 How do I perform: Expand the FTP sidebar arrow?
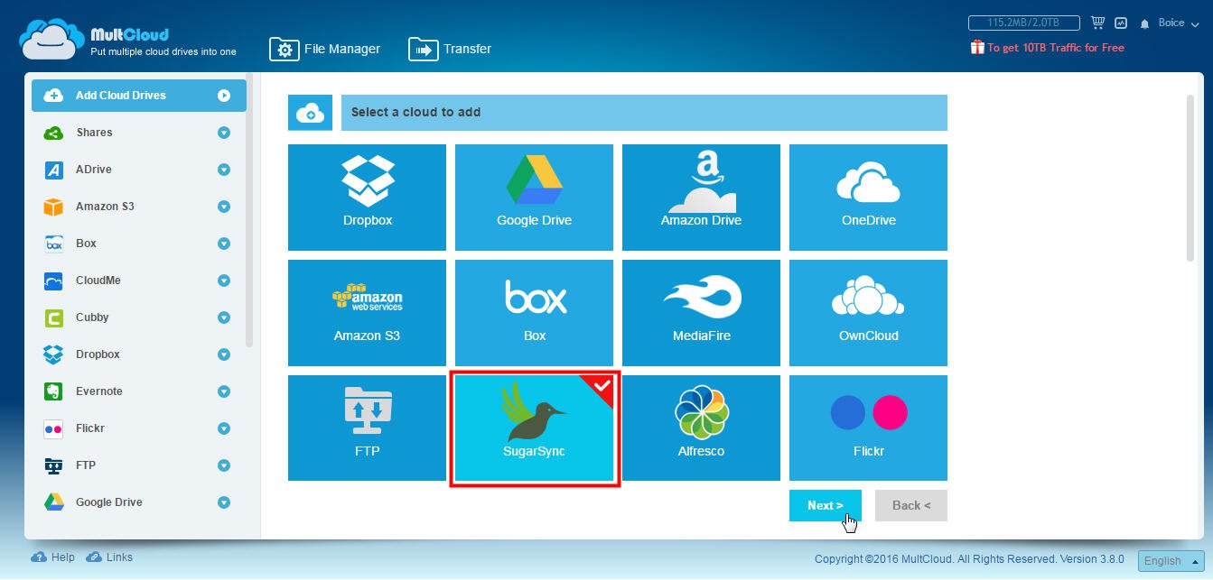[x=224, y=465]
